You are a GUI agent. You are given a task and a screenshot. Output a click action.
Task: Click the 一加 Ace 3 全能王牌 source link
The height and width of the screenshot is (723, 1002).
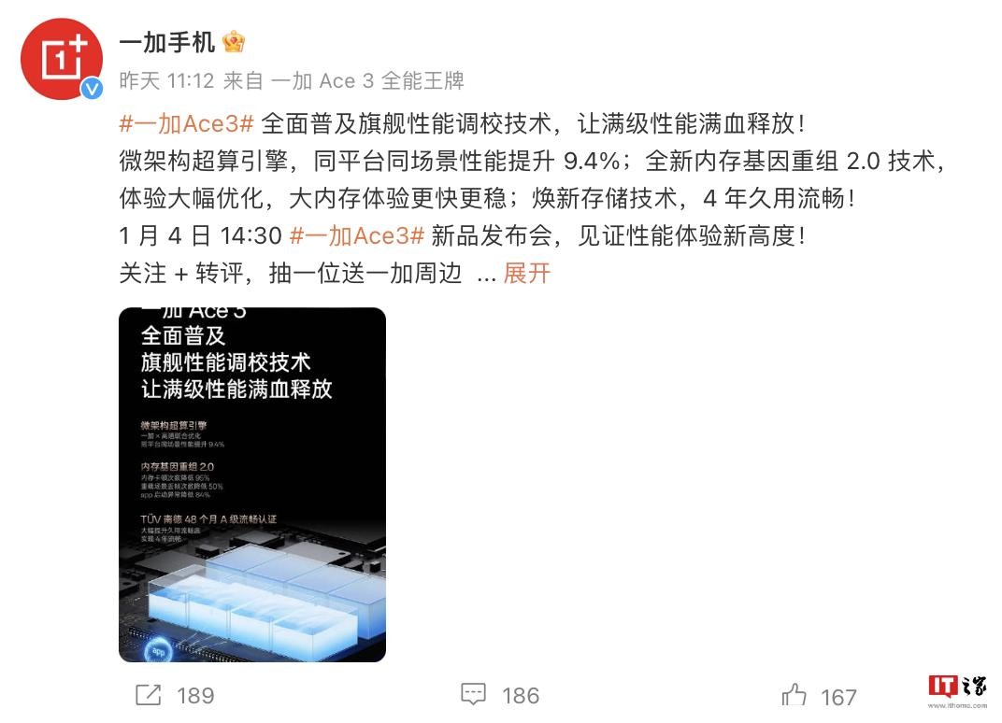(x=367, y=81)
